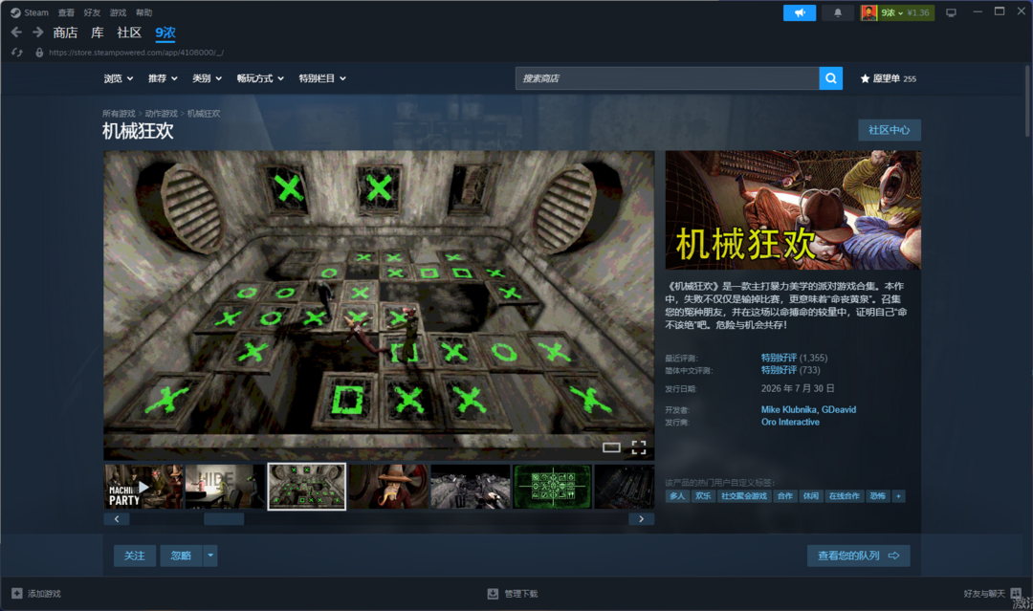Image resolution: width=1033 pixels, height=611 pixels.
Task: Click the 机械狂欢 breadcrumb
Action: pyautogui.click(x=204, y=113)
